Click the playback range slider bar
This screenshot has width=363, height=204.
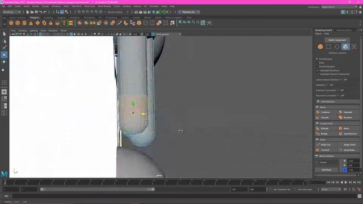click(x=98, y=189)
